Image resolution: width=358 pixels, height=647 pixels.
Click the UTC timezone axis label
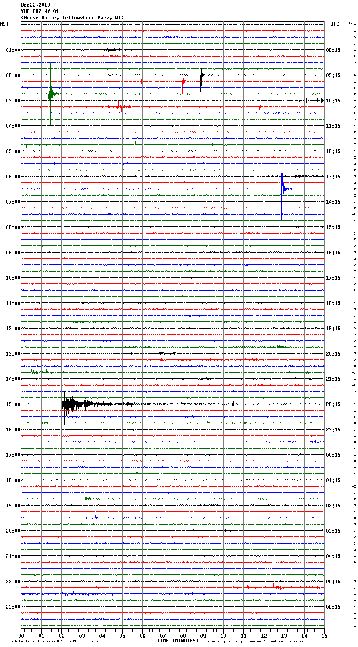(x=334, y=24)
